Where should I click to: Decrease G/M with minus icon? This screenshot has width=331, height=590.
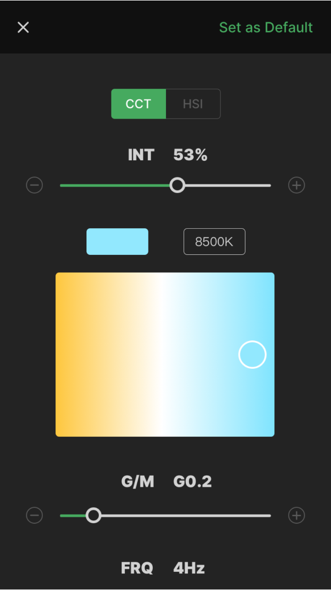tap(34, 516)
